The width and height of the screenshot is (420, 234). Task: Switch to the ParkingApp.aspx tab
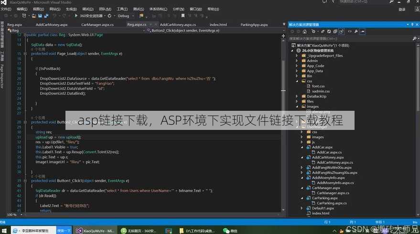tap(254, 25)
